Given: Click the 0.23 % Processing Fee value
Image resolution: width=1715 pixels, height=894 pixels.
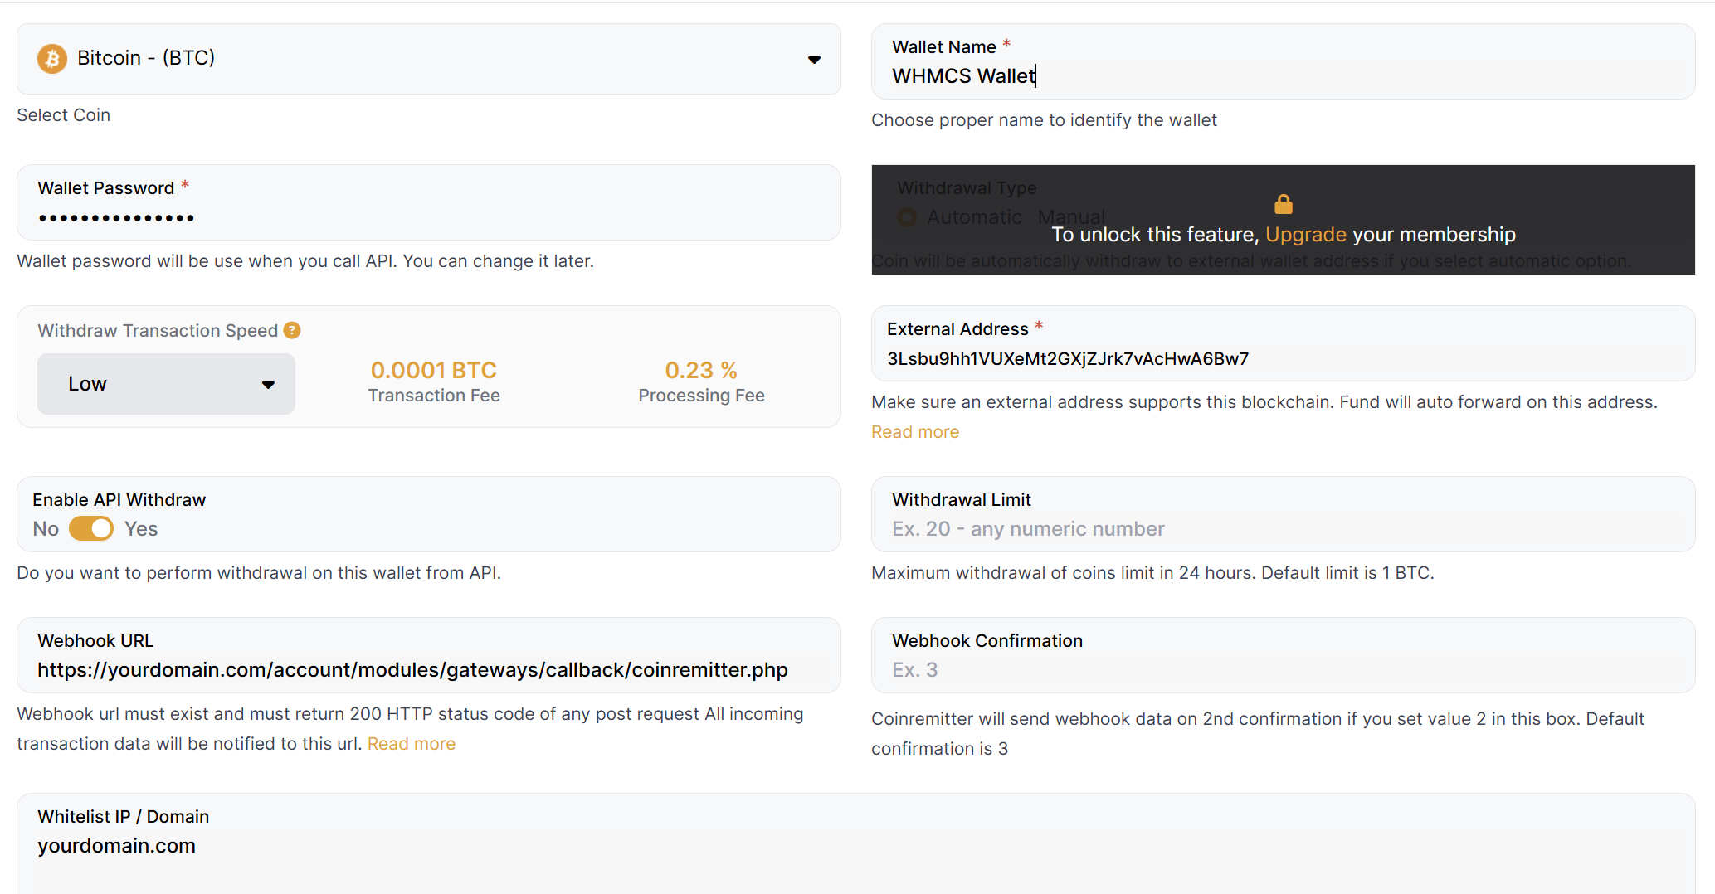Looking at the screenshot, I should coord(701,370).
